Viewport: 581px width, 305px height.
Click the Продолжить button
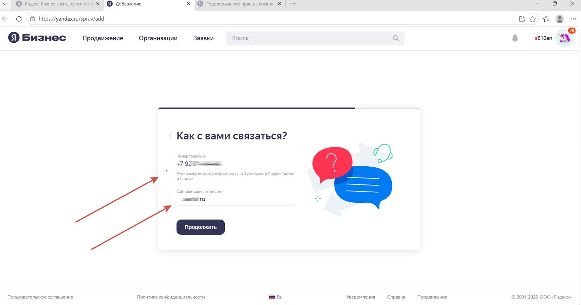pyautogui.click(x=200, y=227)
